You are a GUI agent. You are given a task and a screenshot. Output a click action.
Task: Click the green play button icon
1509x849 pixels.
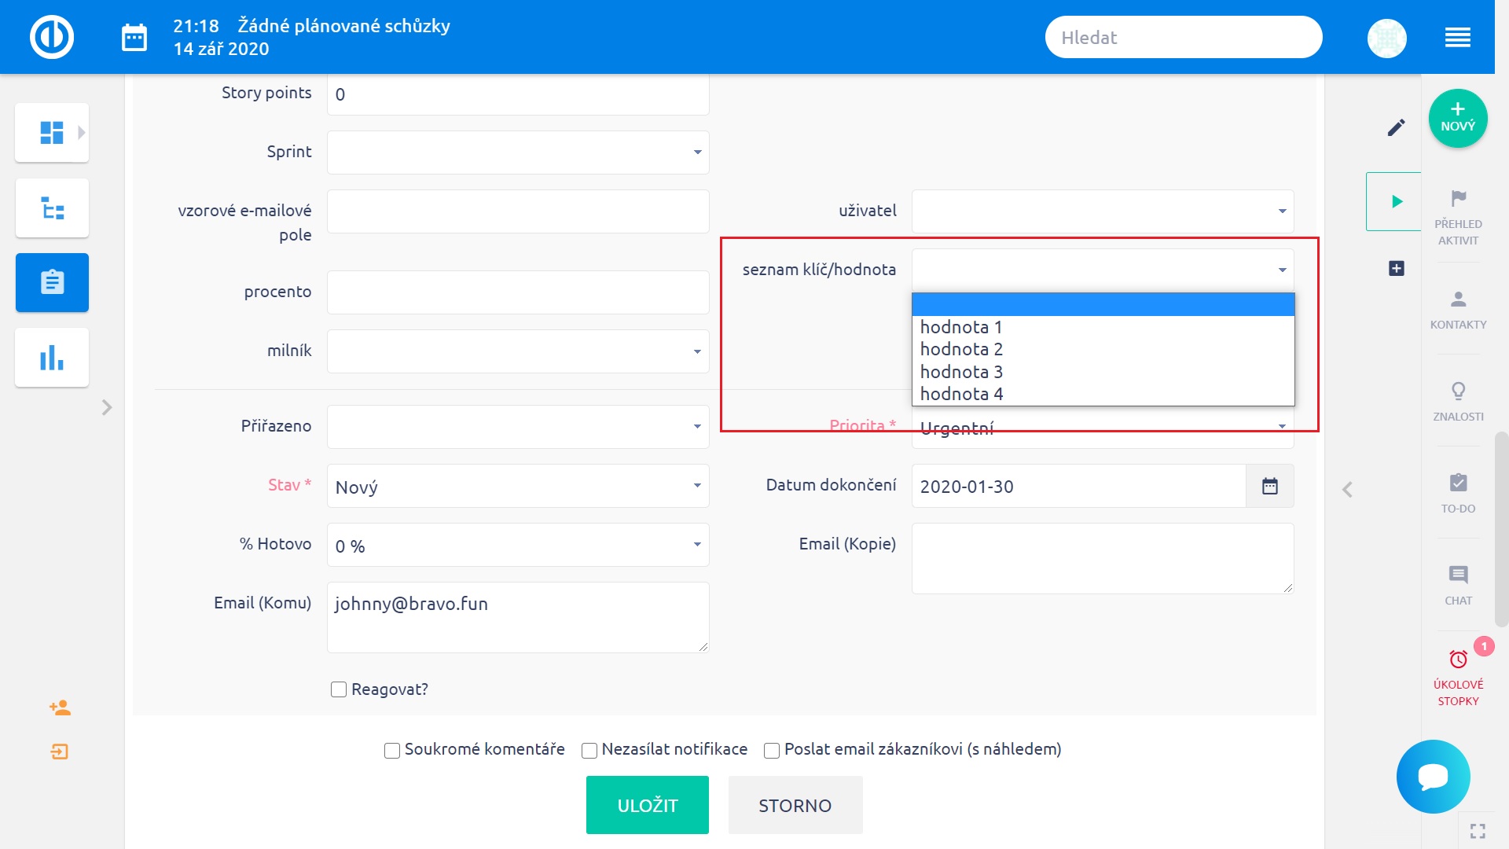click(x=1397, y=201)
